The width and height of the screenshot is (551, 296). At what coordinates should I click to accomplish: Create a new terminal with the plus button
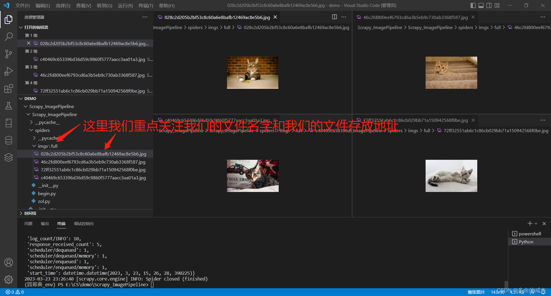pos(530,223)
